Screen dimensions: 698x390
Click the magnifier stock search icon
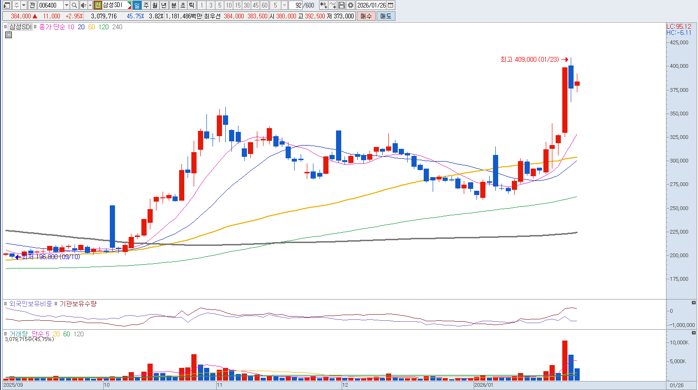click(74, 5)
